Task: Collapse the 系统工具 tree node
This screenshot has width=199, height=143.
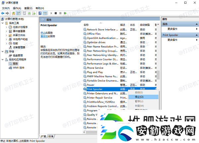Action: 3,23
